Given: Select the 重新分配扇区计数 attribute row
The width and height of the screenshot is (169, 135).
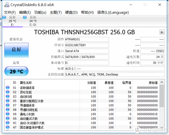Looking at the screenshot, I should [x=82, y=101].
